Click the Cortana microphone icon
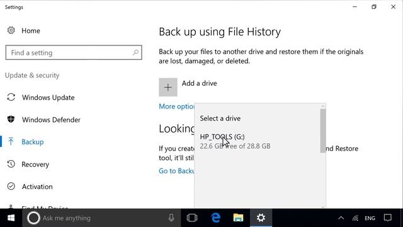 click(x=171, y=218)
